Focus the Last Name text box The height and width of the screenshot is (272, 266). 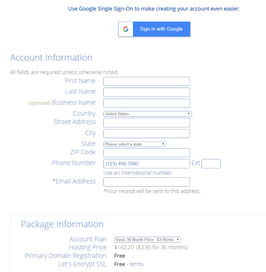pos(147,92)
